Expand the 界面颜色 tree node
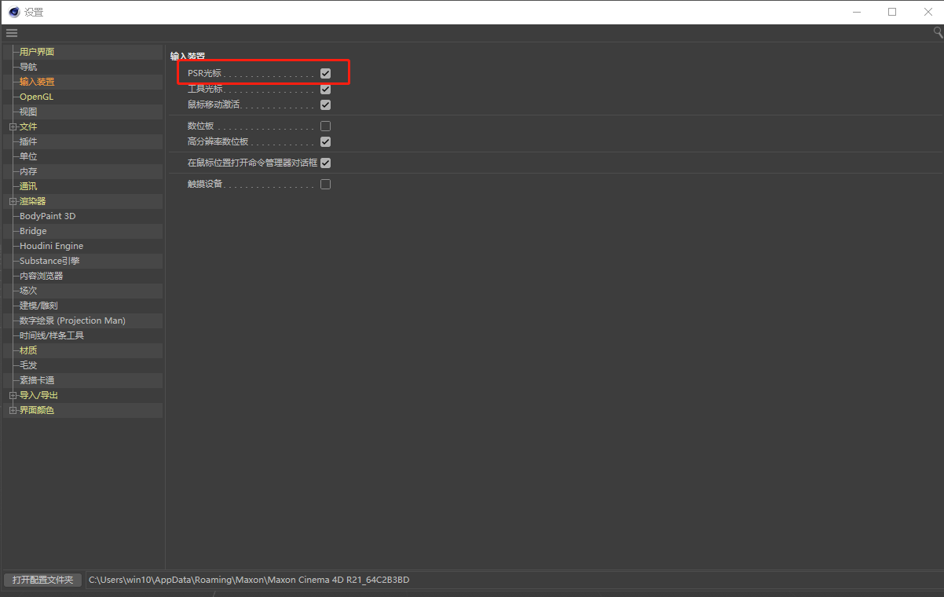The image size is (944, 597). pyautogui.click(x=13, y=410)
